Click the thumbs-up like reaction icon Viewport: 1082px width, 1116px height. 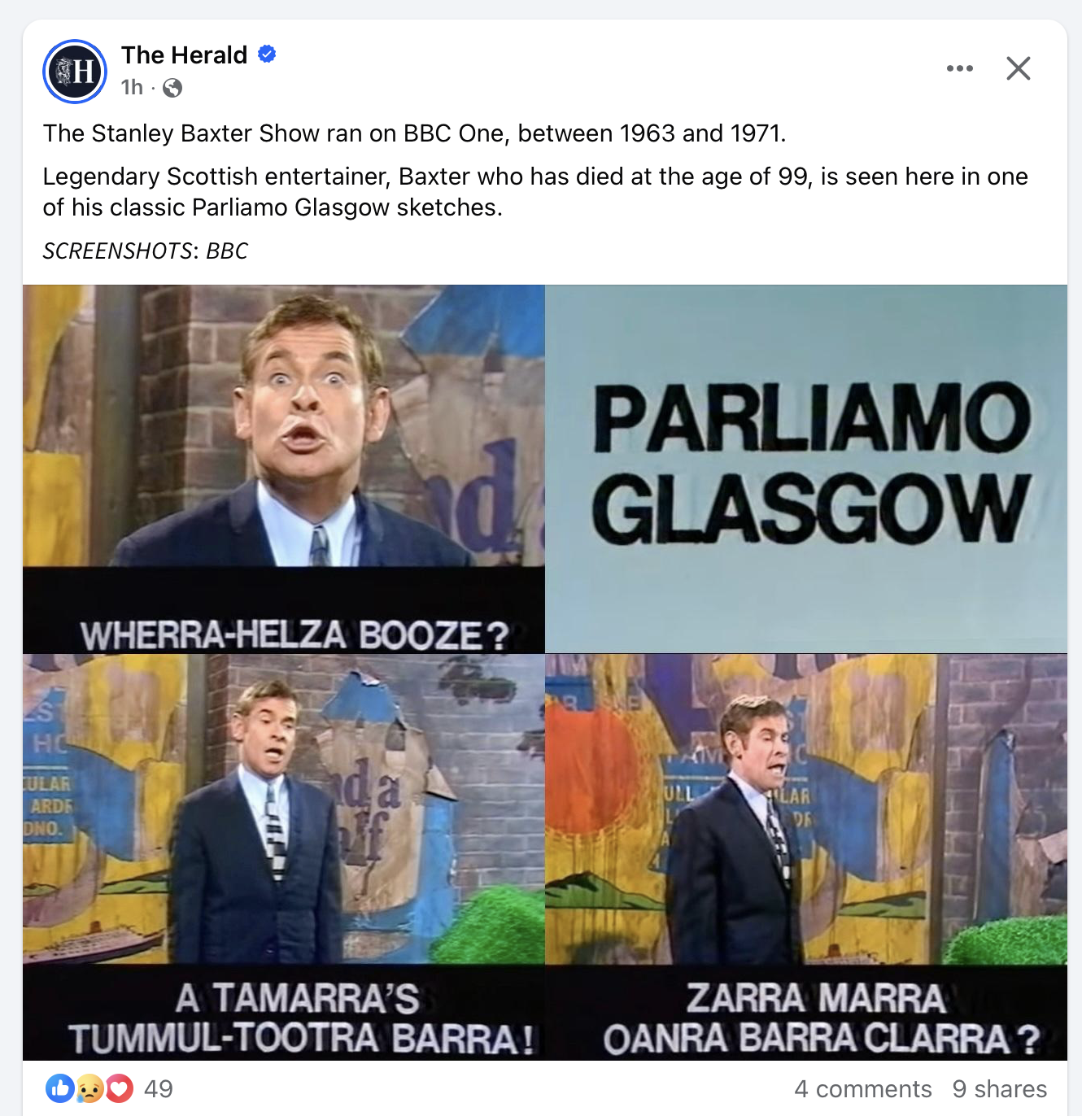coord(60,1088)
